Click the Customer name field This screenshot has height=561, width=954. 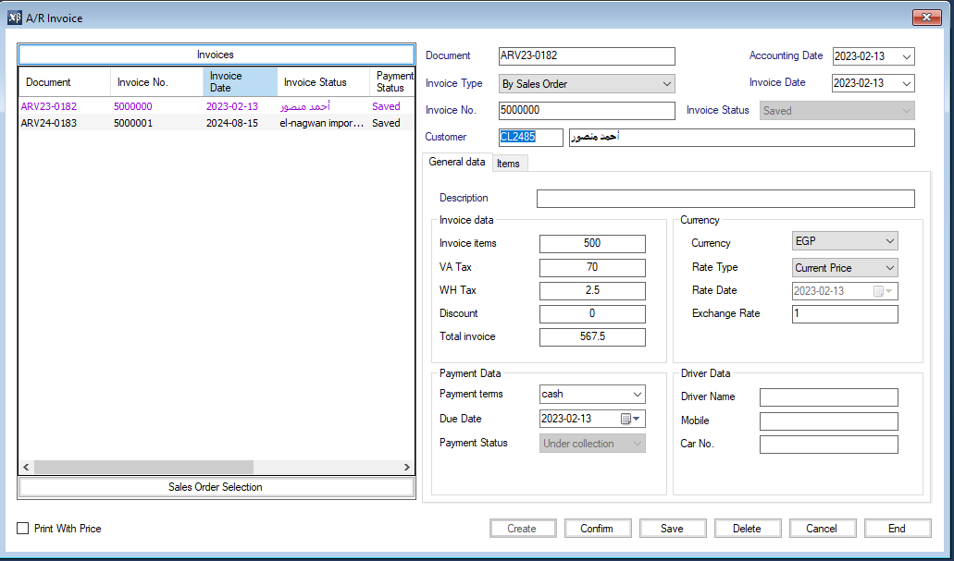click(x=742, y=138)
